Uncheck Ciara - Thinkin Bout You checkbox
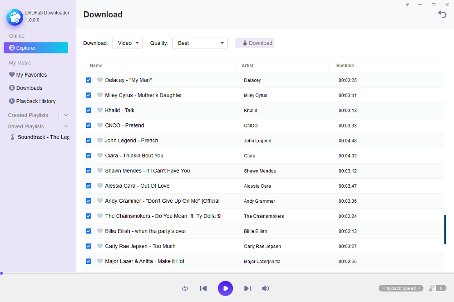Image resolution: width=454 pixels, height=302 pixels. click(89, 156)
